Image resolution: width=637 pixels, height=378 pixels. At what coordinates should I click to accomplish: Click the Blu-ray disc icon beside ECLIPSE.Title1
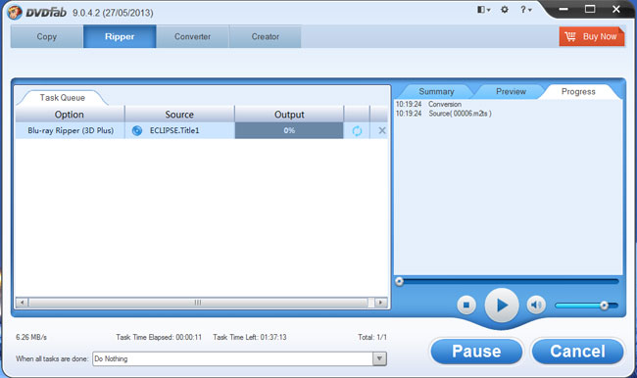point(137,131)
